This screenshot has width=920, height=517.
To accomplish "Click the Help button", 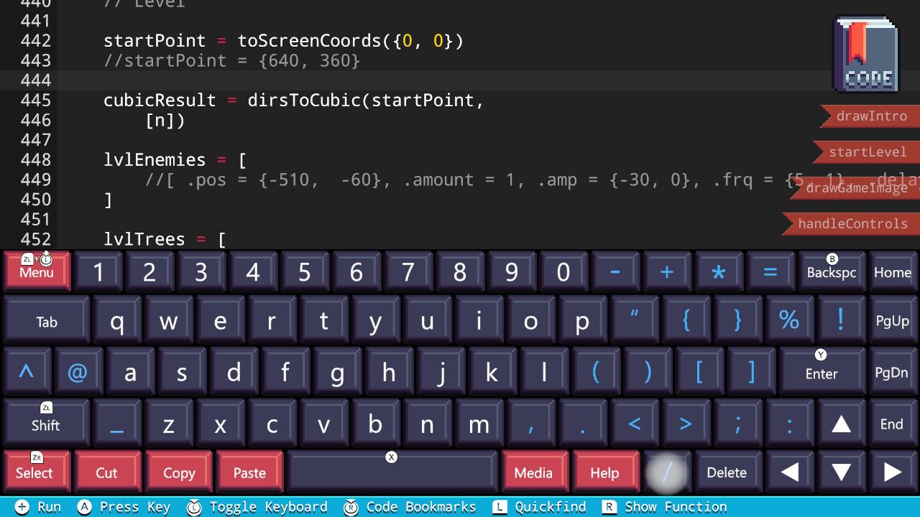I will 604,472.
